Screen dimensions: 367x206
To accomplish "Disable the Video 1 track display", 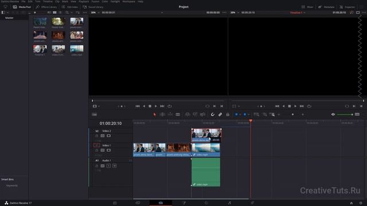I will pos(108,150).
